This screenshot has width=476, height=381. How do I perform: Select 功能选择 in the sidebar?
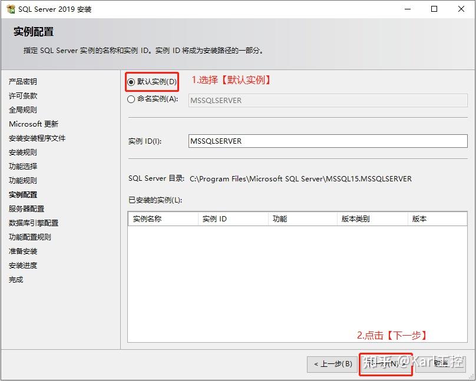[x=23, y=167]
